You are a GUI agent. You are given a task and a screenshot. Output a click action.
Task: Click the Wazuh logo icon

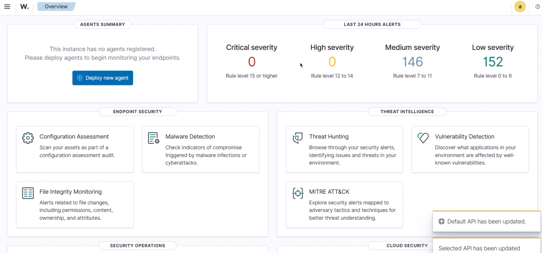24,6
